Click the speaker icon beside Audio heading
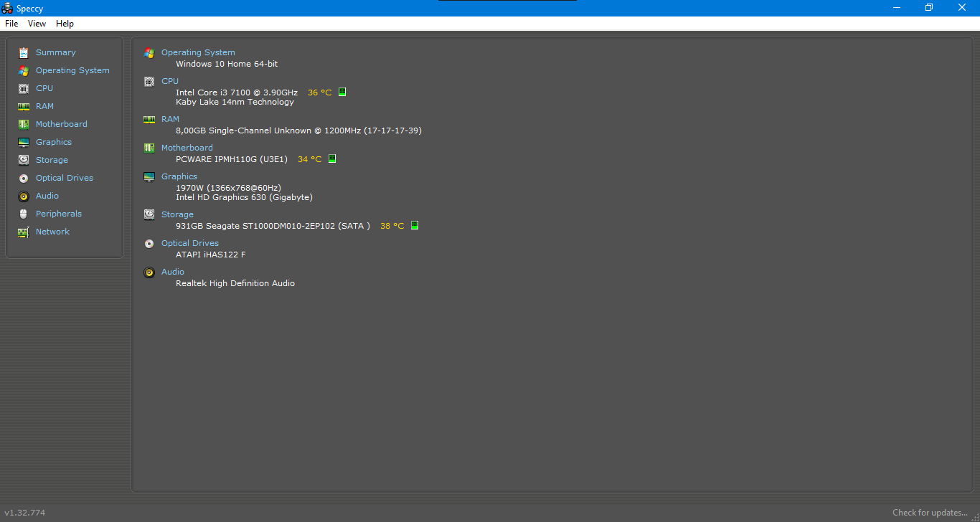Viewport: 980px width, 522px height. 149,272
